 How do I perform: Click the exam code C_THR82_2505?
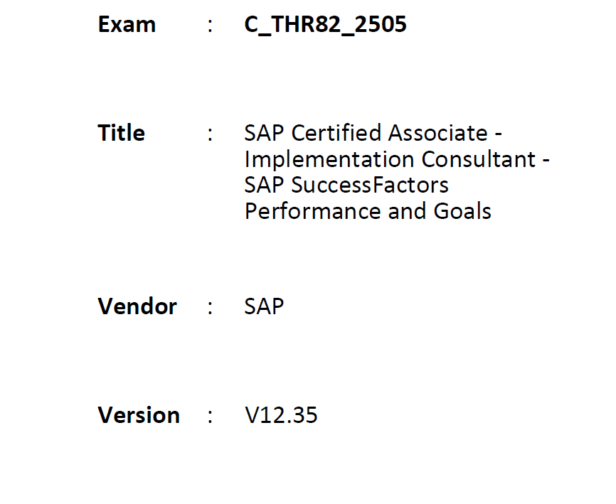pos(325,25)
